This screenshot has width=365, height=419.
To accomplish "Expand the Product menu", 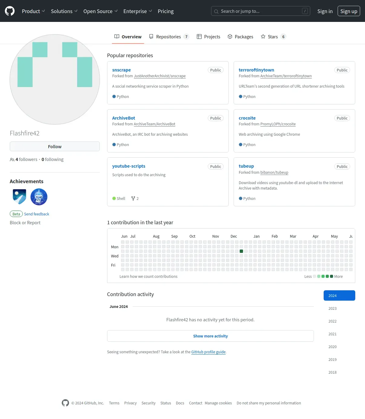I will pyautogui.click(x=33, y=11).
